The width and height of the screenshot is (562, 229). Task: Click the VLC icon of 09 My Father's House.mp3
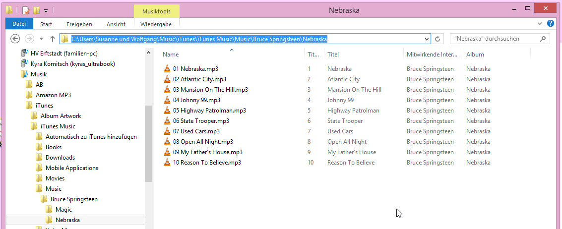coord(167,152)
